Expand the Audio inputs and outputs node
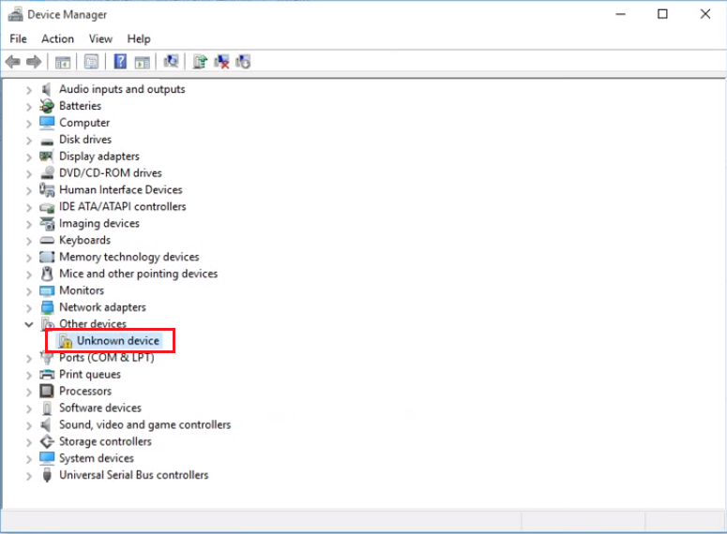The image size is (727, 534). (x=29, y=90)
